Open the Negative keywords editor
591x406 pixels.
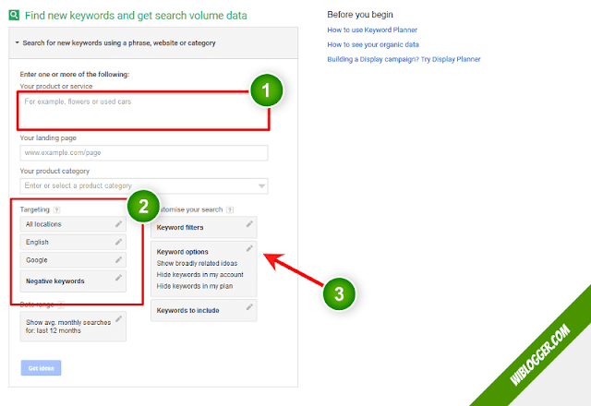click(73, 281)
